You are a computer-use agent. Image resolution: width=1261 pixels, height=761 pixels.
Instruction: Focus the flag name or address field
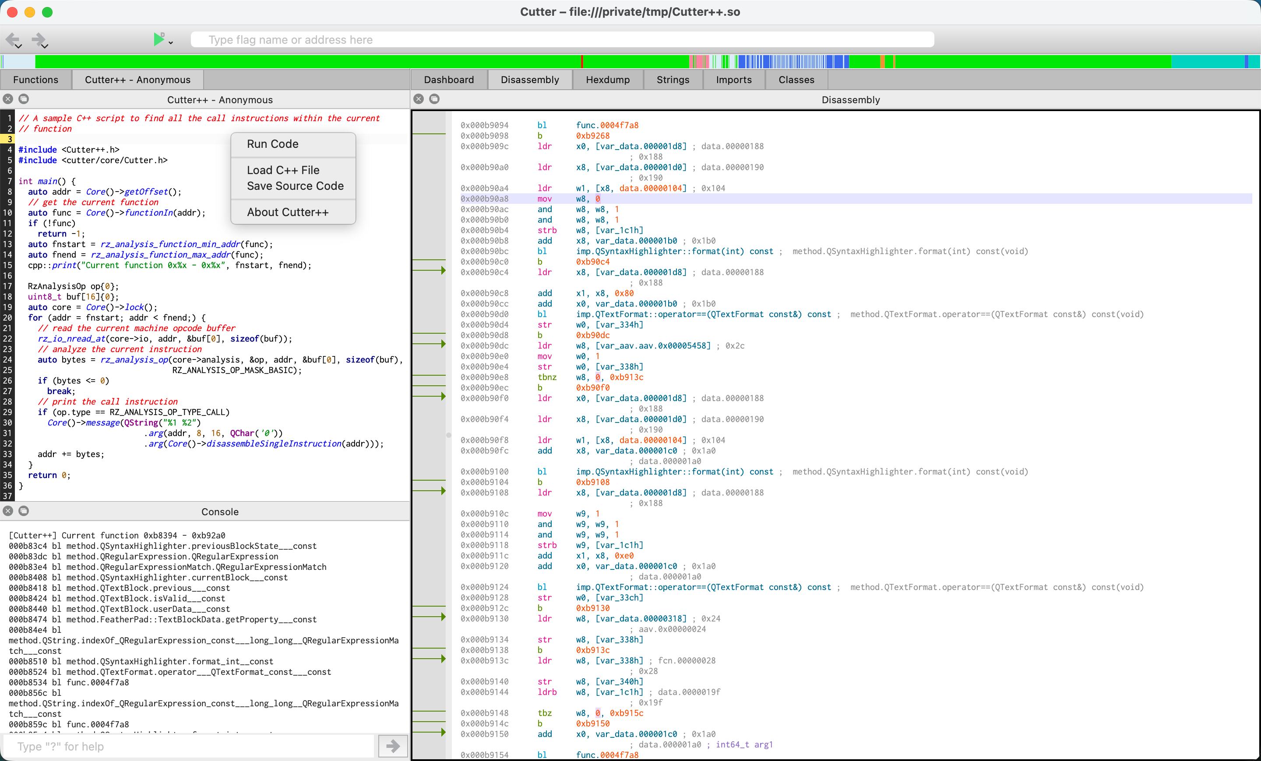click(562, 39)
